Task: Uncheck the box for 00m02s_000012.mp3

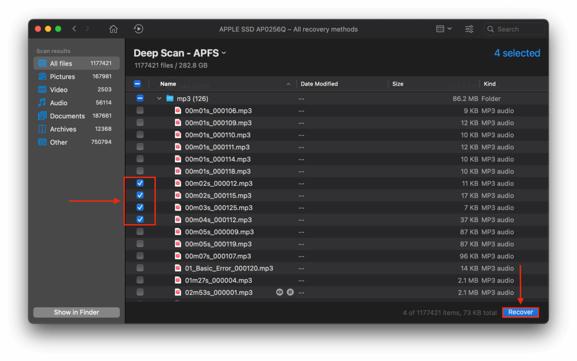Action: pos(140,183)
